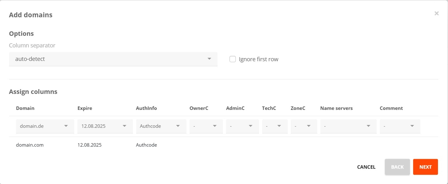Open the AdminC column dropdown
Screen dimensions: 448x184
coord(242,126)
